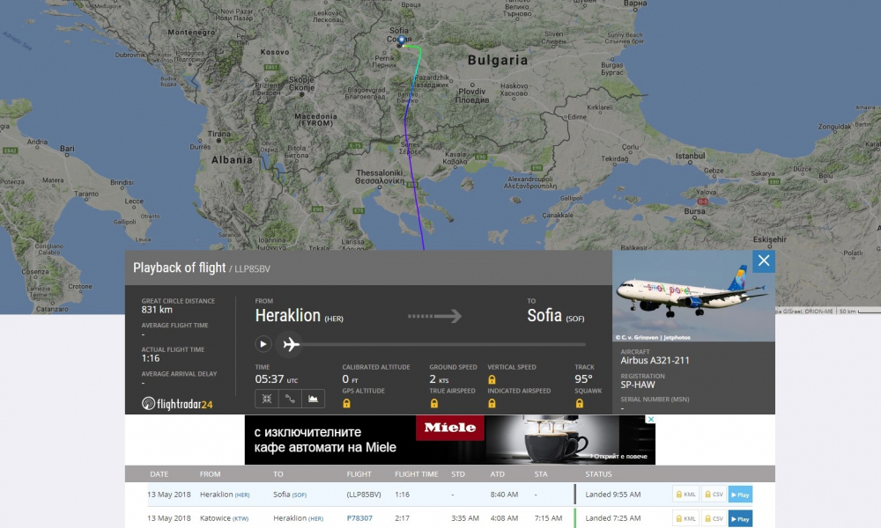Toggle the flight route line icon
This screenshot has width=881, height=528.
coord(290,399)
